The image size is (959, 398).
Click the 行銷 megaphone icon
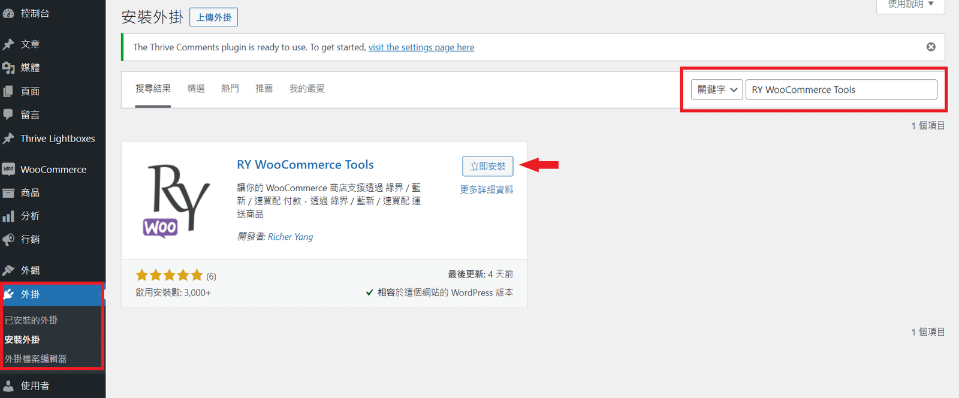pos(8,239)
